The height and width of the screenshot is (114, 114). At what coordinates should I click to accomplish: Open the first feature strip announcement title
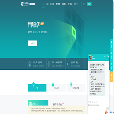37,63
